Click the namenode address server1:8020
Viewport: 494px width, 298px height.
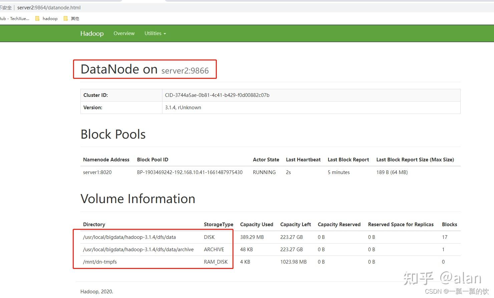(x=97, y=172)
